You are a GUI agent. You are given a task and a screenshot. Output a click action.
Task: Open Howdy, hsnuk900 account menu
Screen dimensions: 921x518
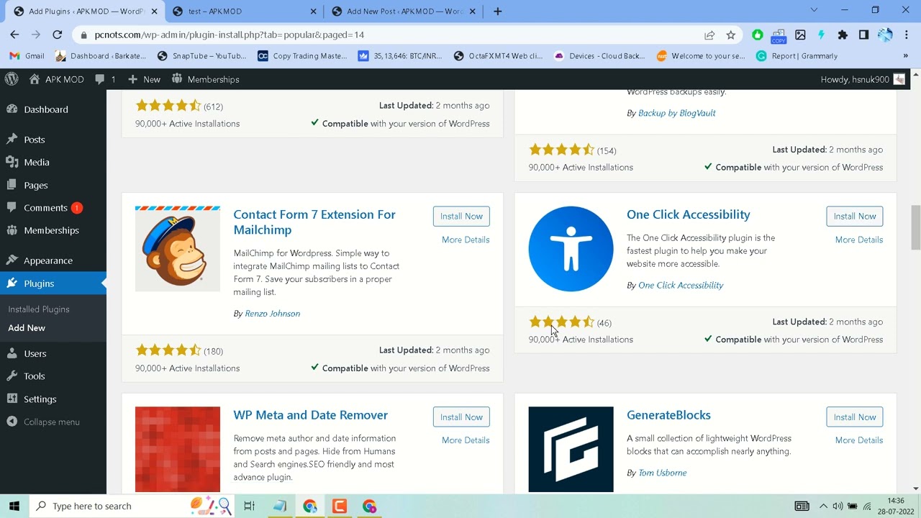click(863, 79)
